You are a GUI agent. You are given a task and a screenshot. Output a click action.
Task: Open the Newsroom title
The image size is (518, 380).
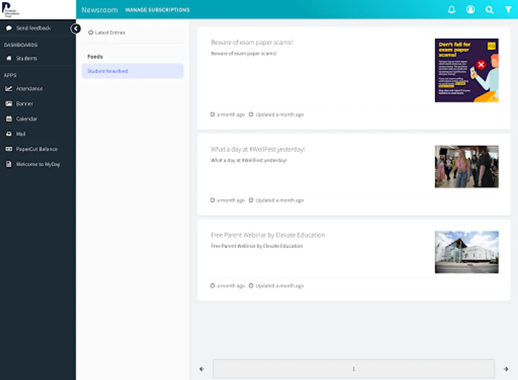coord(99,9)
